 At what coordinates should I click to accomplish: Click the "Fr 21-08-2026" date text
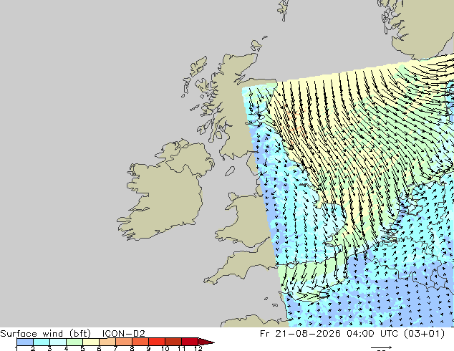coord(300,333)
